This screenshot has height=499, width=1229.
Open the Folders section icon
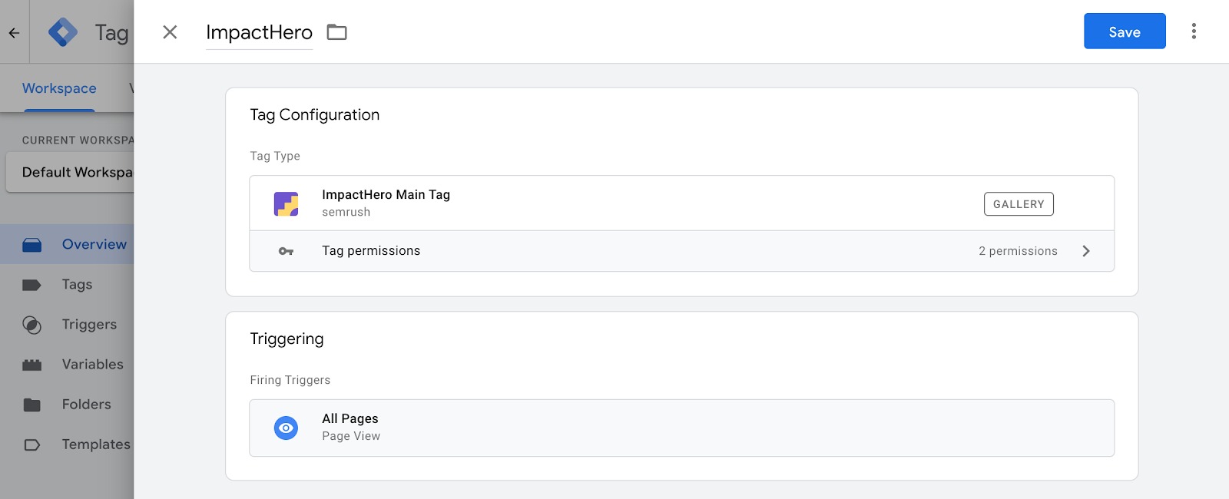[x=31, y=404]
